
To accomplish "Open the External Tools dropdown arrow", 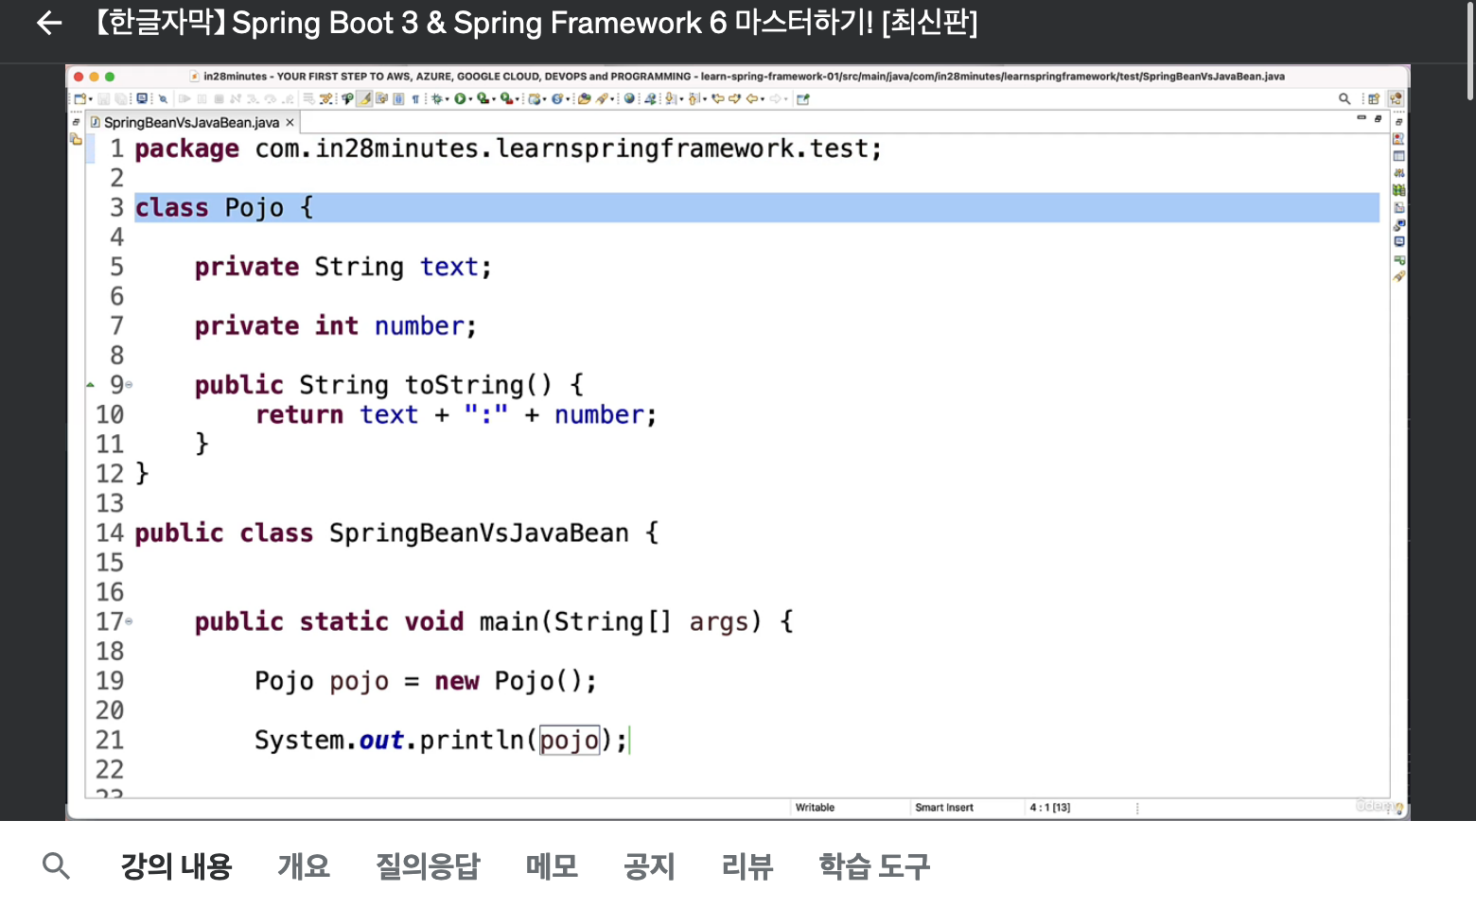I will 518,98.
